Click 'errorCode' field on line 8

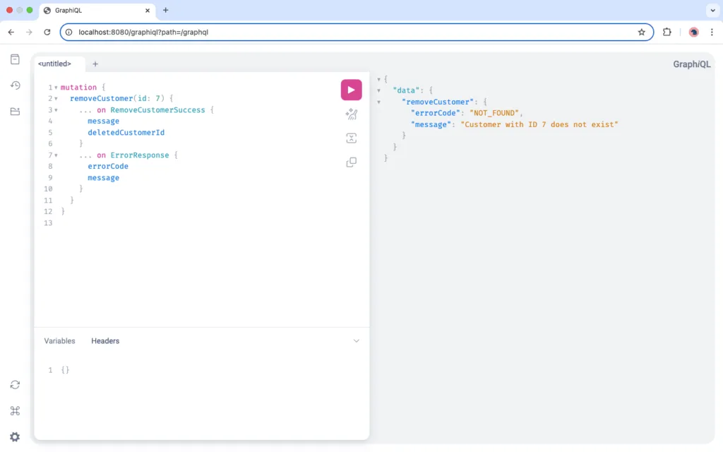tap(108, 166)
